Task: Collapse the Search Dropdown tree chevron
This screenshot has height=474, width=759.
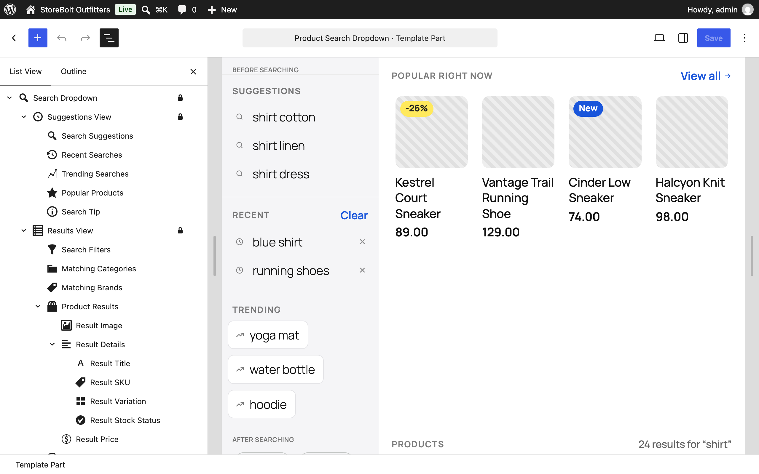Action: pyautogui.click(x=9, y=98)
